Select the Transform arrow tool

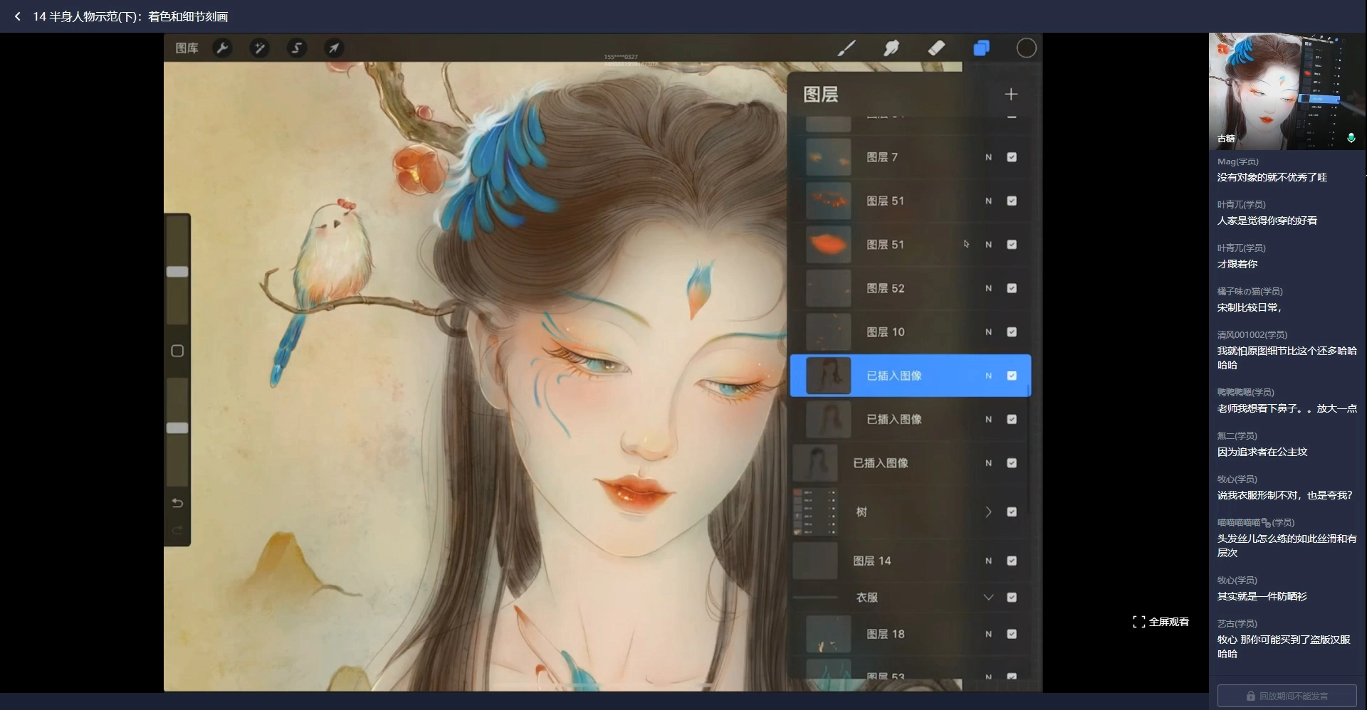pyautogui.click(x=334, y=48)
